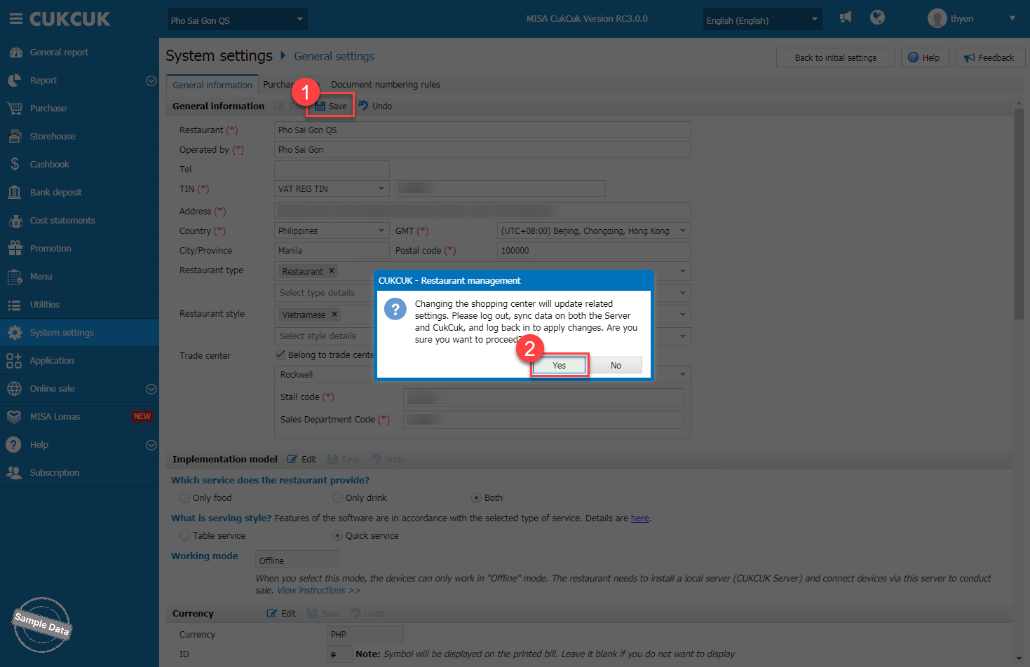Switch to General information tab
The width and height of the screenshot is (1030, 667).
point(212,85)
